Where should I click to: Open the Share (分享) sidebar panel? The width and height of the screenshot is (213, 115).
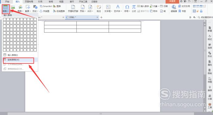coord(210,97)
